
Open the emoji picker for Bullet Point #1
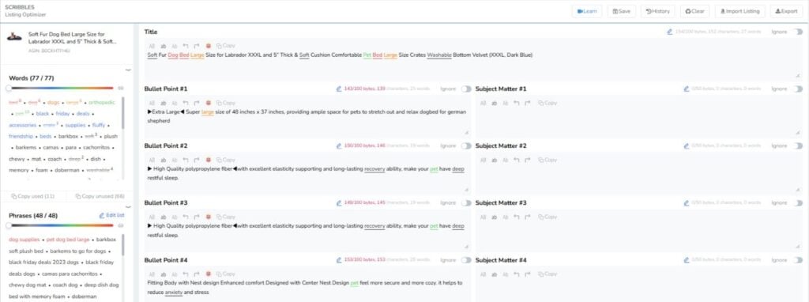coord(208,104)
